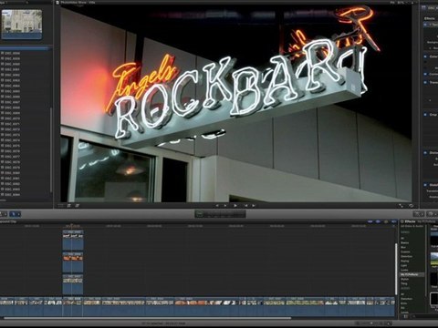Viewport: 438px width, 328px height.
Task: Select the landscape effect thumbnail in Effects browser
Action: click(434, 259)
